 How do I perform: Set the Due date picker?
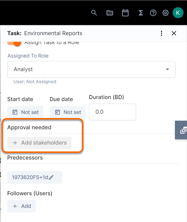(x=68, y=112)
